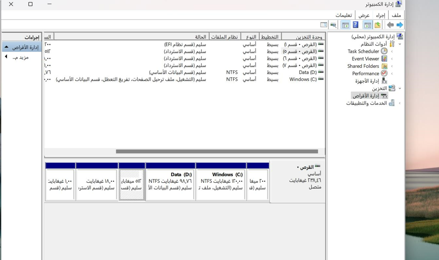Click the up one level folder icon
This screenshot has width=439, height=260.
pyautogui.click(x=378, y=25)
